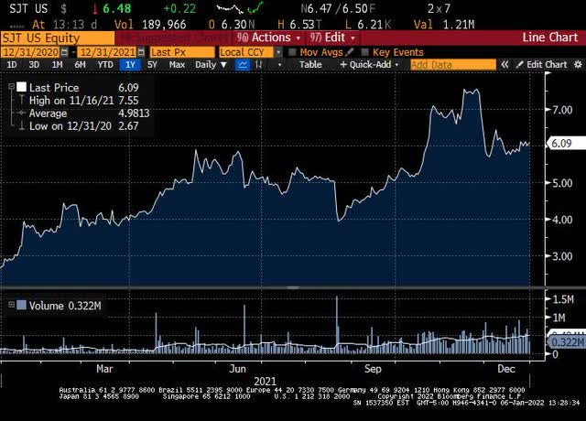Enable the Key Events checkbox

pyautogui.click(x=365, y=52)
